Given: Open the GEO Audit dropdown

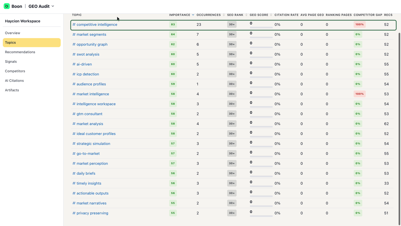Looking at the screenshot, I should tap(41, 6).
